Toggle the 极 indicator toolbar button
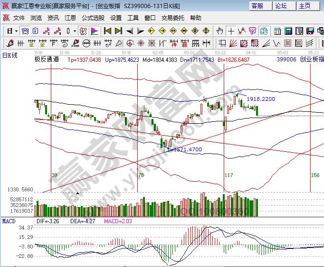324x267 pixels. tap(83, 31)
